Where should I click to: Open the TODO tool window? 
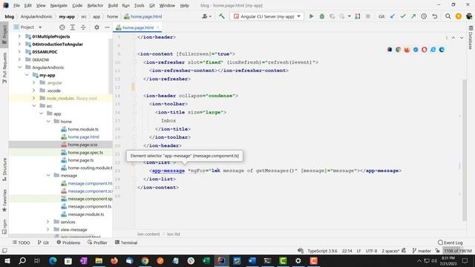click(21, 243)
